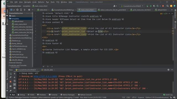This screenshot has width=177, height=99.
Task: Click the green debug bug icon in the toolbar
Action: click(x=150, y=6)
